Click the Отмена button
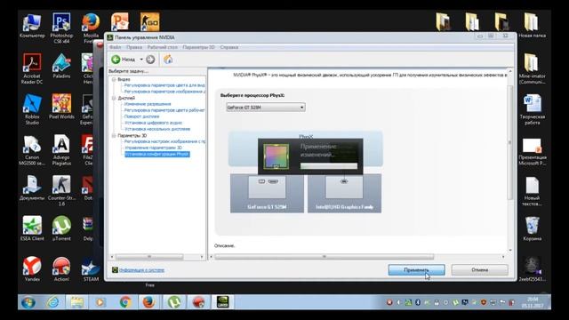Viewport: 569px width, 320px height. coord(480,270)
